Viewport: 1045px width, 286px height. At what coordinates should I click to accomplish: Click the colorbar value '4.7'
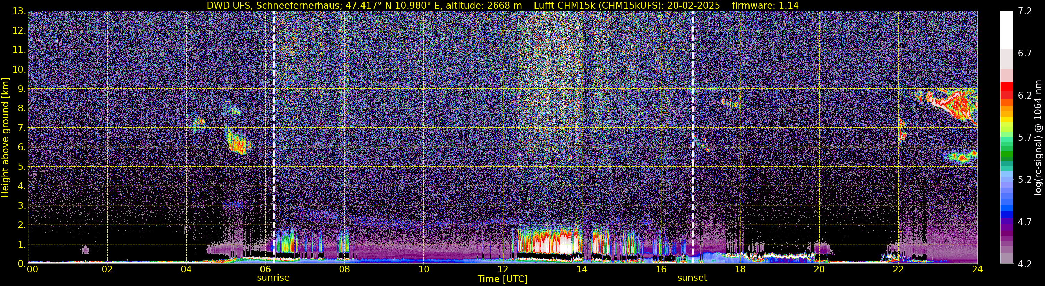[1025, 222]
